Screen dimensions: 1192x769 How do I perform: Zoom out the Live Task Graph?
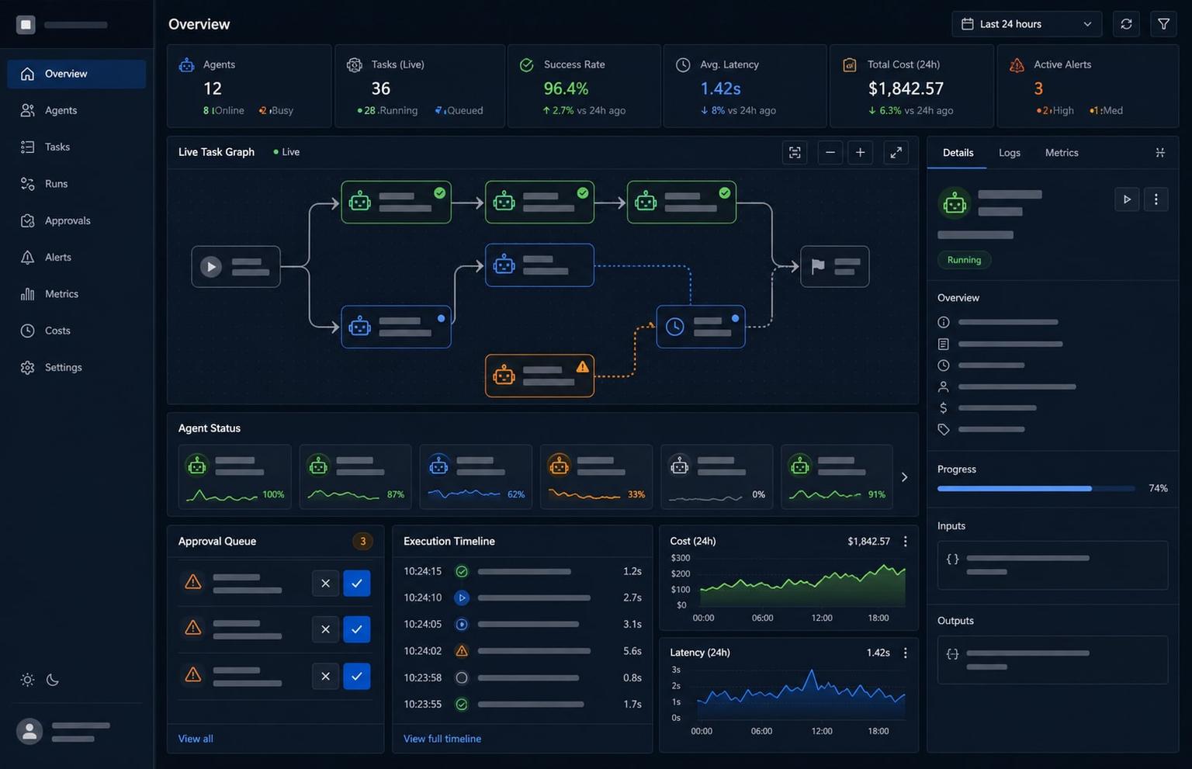click(830, 152)
